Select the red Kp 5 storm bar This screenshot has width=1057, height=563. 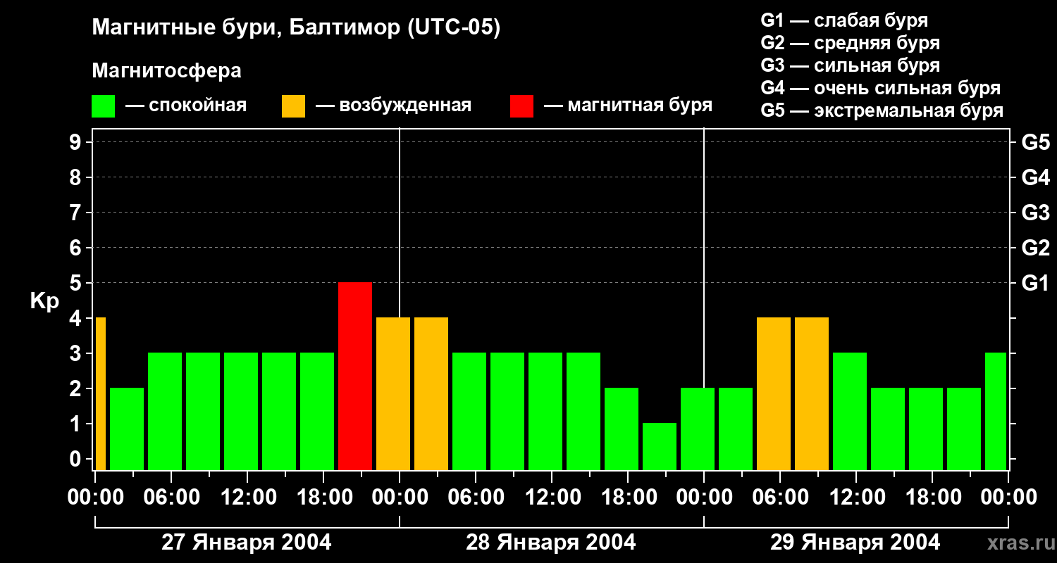tap(355, 376)
